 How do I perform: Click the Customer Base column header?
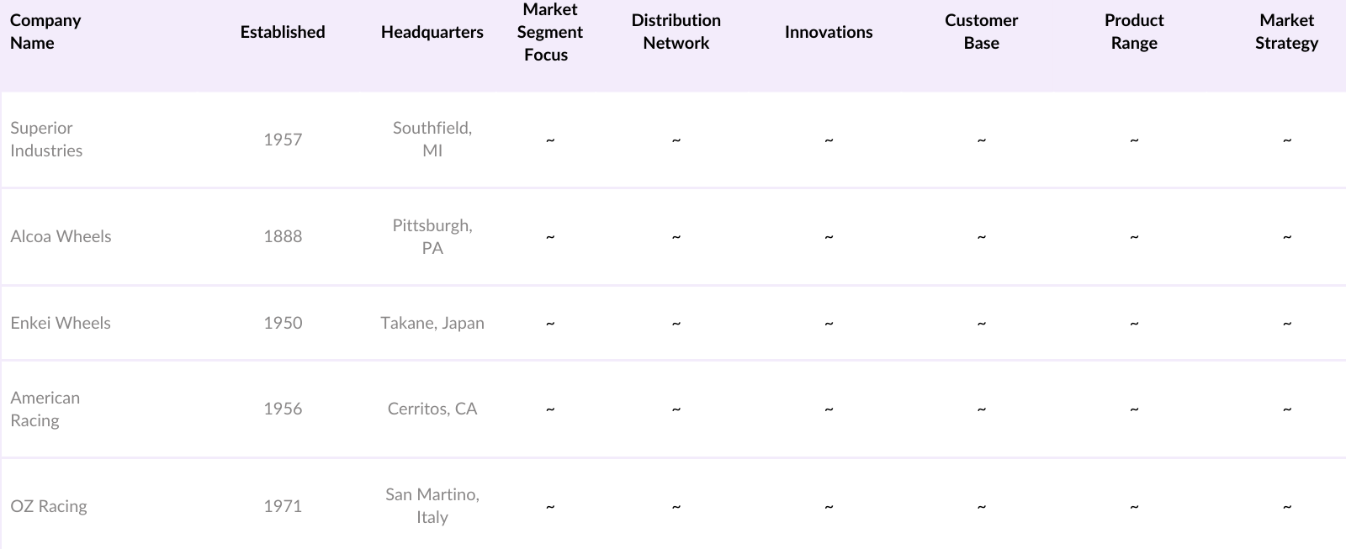pyautogui.click(x=981, y=32)
